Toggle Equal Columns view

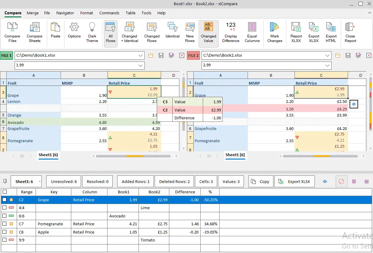pos(252,32)
